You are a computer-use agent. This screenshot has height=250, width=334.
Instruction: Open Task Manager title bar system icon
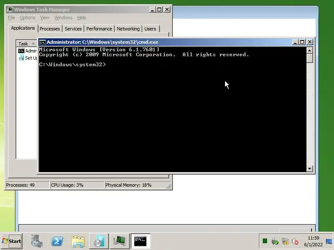10,10
